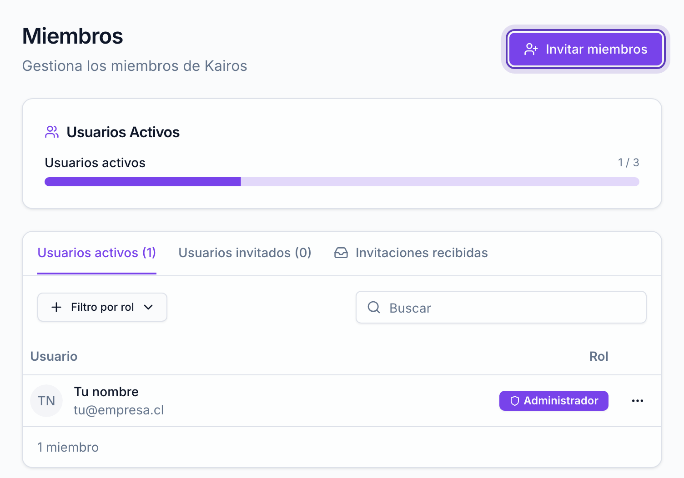Click the Invitar miembros button

tap(586, 49)
